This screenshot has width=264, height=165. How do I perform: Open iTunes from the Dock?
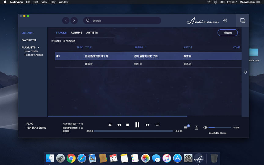(x=167, y=158)
